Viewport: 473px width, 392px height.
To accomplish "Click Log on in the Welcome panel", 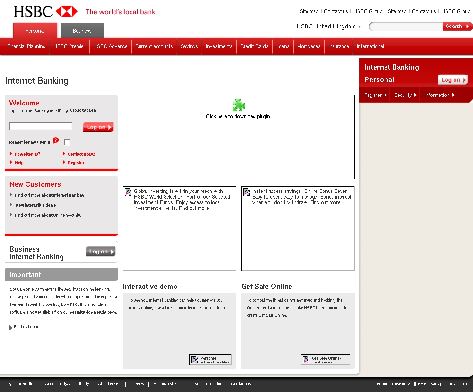I will click(x=98, y=127).
